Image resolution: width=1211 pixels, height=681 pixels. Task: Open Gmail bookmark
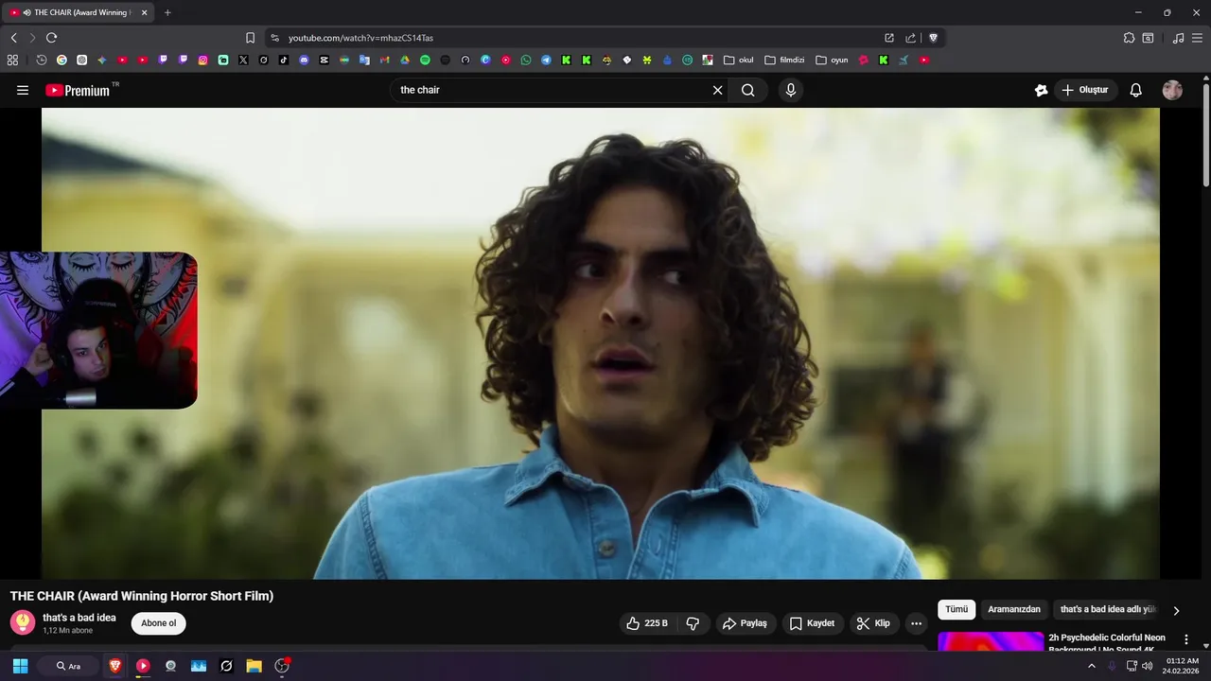[x=384, y=60]
